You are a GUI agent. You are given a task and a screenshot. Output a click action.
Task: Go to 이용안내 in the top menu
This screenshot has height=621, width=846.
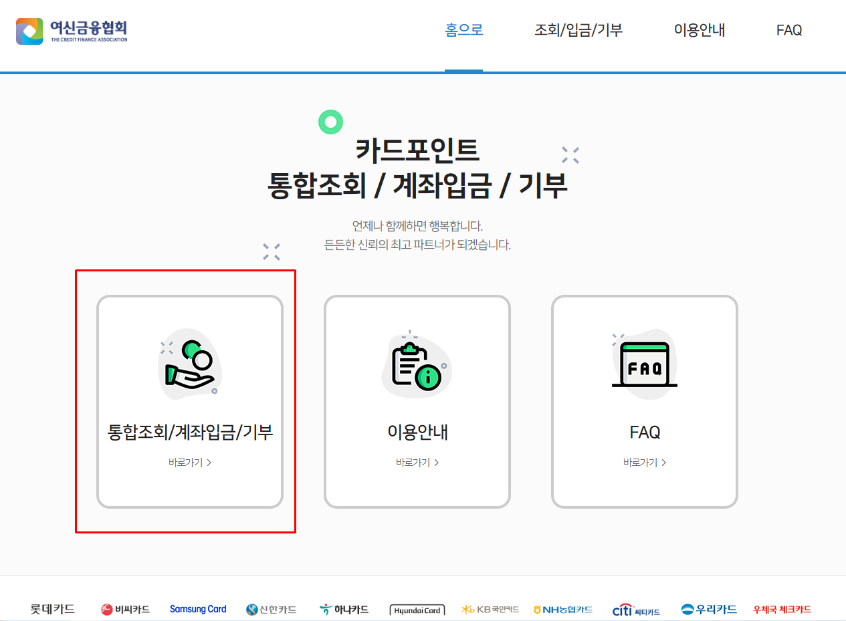[700, 30]
